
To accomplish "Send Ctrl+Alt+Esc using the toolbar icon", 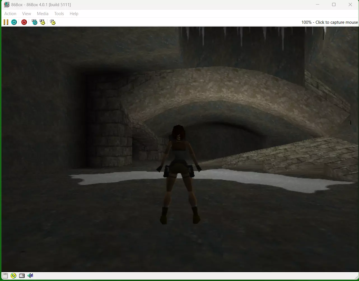I will [x=42, y=22].
